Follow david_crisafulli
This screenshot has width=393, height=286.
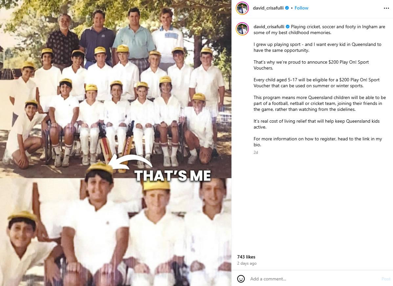coord(301,8)
